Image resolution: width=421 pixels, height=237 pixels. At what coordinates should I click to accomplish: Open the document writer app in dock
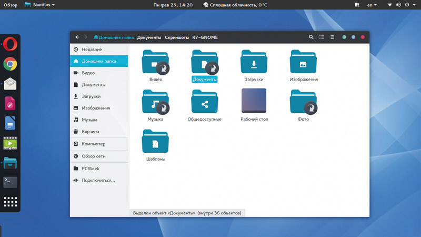click(10, 123)
